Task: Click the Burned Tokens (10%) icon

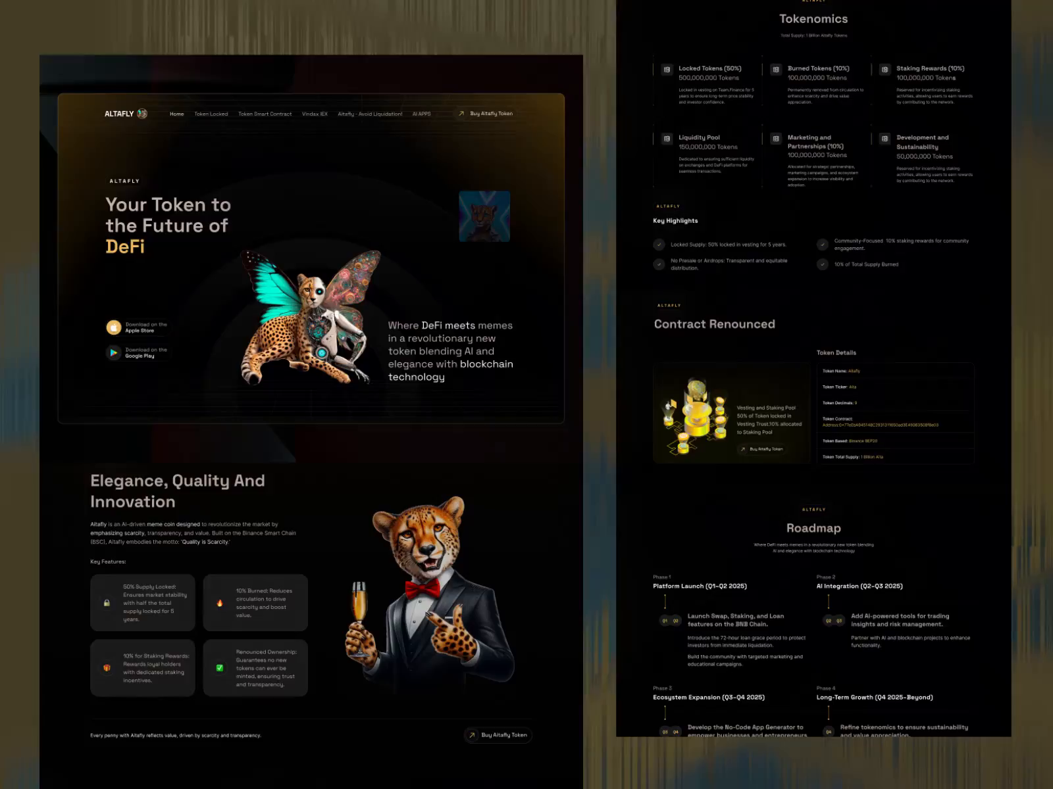Action: pos(776,69)
